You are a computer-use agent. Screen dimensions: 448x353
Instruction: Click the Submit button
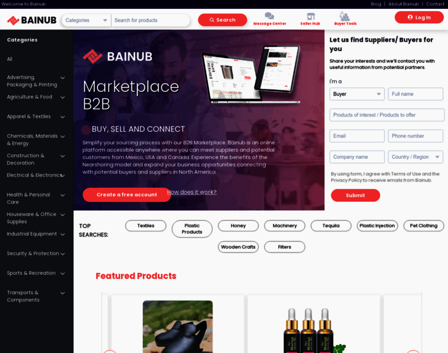coord(355,195)
